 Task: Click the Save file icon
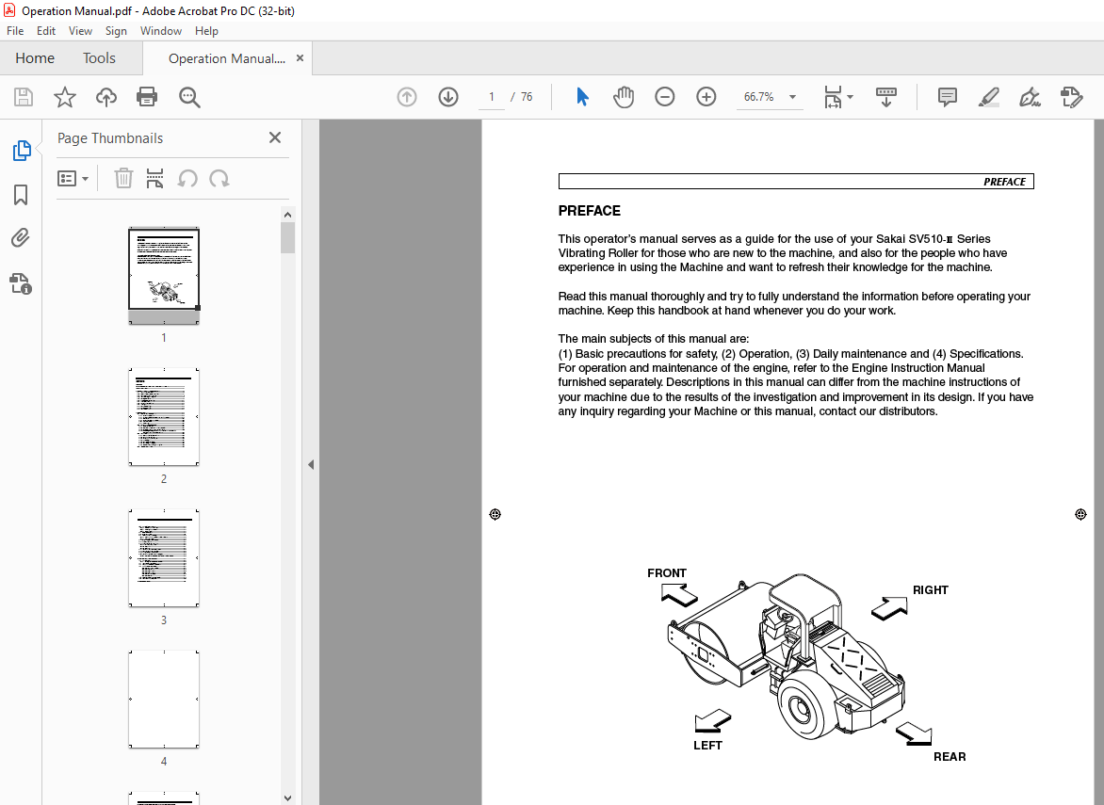pyautogui.click(x=24, y=97)
